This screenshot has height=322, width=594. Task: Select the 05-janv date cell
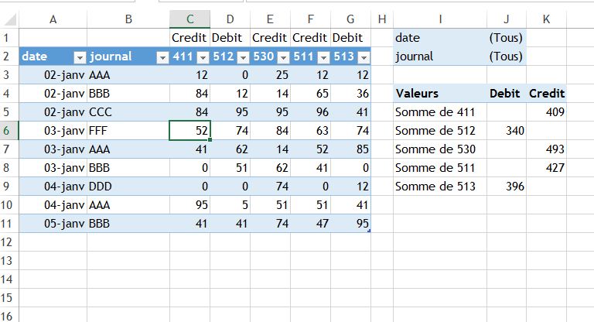(53, 224)
